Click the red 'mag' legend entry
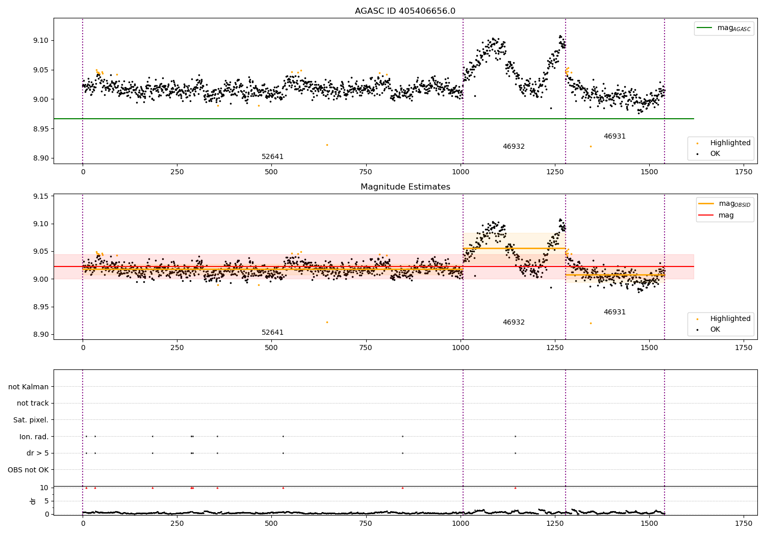Image resolution: width=765 pixels, height=535 pixels. (x=716, y=216)
